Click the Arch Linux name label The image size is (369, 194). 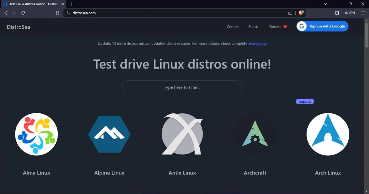pyautogui.click(x=328, y=173)
